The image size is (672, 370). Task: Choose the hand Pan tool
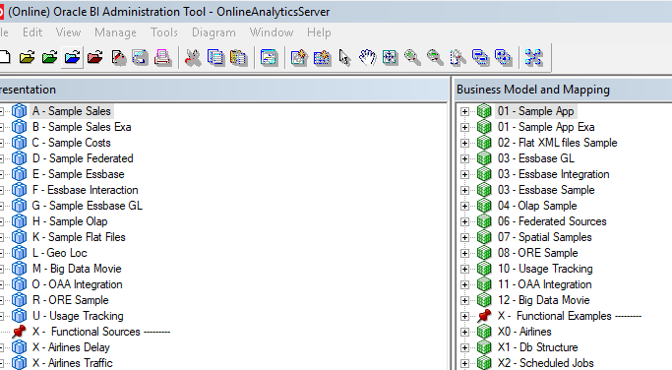pos(367,57)
